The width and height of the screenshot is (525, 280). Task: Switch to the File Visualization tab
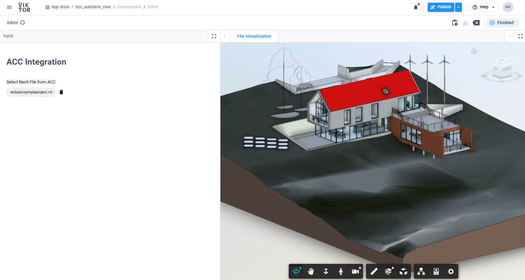pos(254,36)
